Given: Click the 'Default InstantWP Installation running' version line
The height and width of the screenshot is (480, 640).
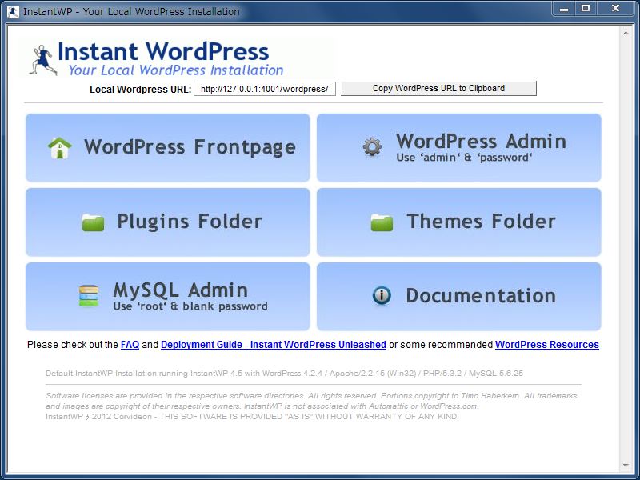Looking at the screenshot, I should (x=285, y=373).
